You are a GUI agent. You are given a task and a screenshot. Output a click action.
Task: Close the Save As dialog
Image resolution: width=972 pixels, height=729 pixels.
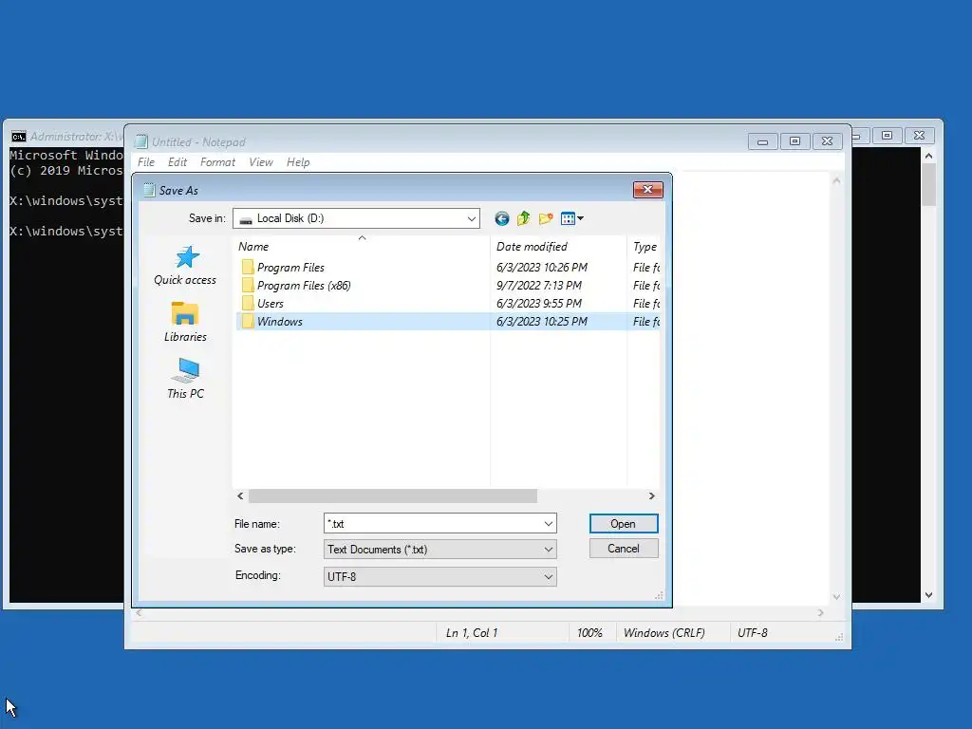(x=647, y=190)
